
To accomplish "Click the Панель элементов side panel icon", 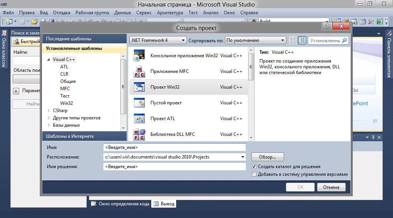I will [x=389, y=33].
